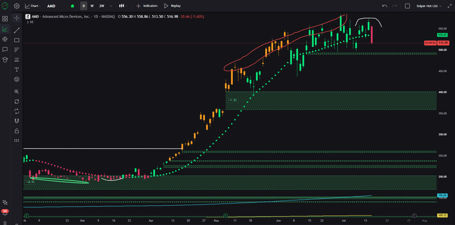The width and height of the screenshot is (455, 225).
Task: Click the 400.00 price axis label
Action: click(x=442, y=92)
